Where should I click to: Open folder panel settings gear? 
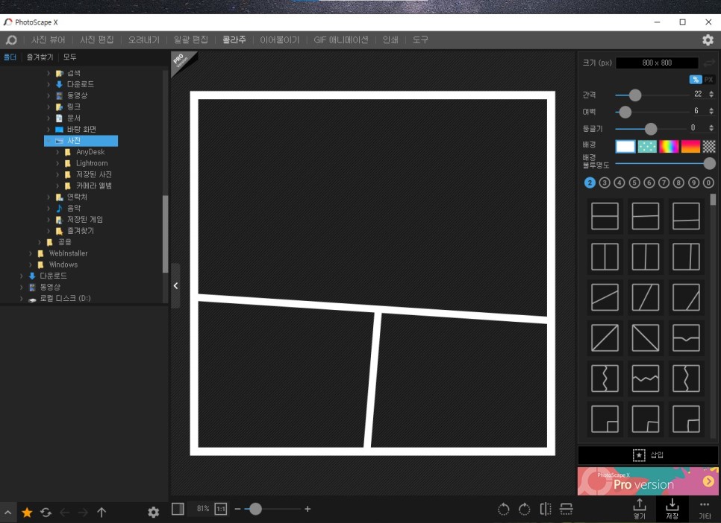click(x=153, y=513)
